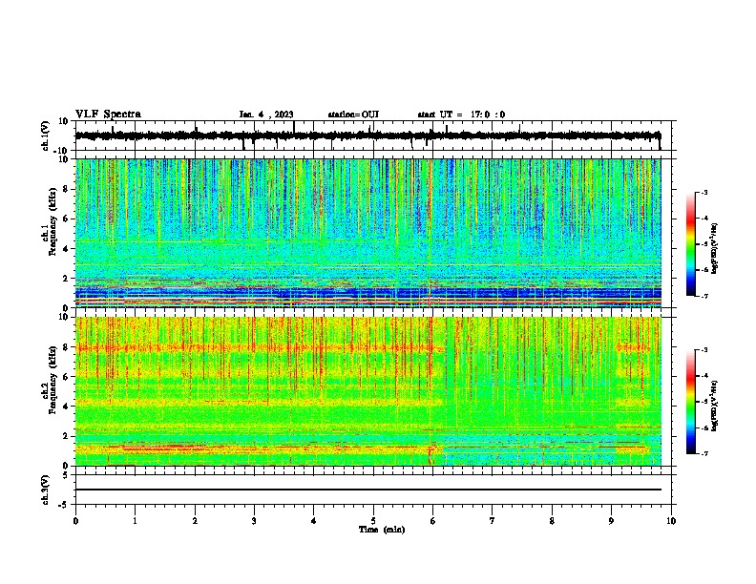The image size is (756, 584).
Task: Click the "8" tick on time axis
Action: (552, 521)
